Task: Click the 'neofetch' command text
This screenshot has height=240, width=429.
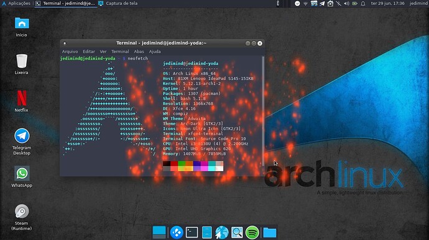Action: tap(137, 58)
